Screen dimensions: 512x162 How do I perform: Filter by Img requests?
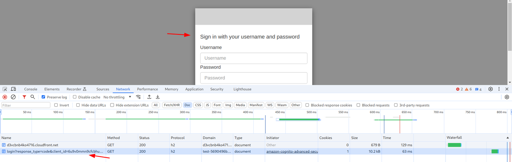(x=228, y=105)
